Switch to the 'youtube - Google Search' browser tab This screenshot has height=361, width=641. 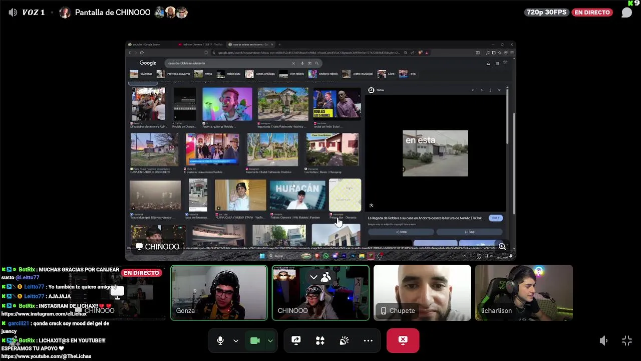(148, 45)
